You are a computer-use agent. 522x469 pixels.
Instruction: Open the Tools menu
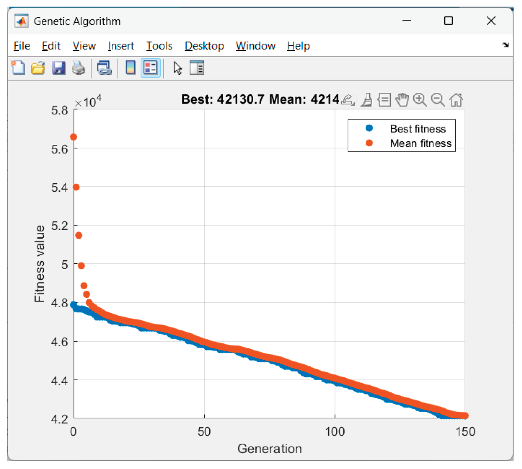click(159, 46)
